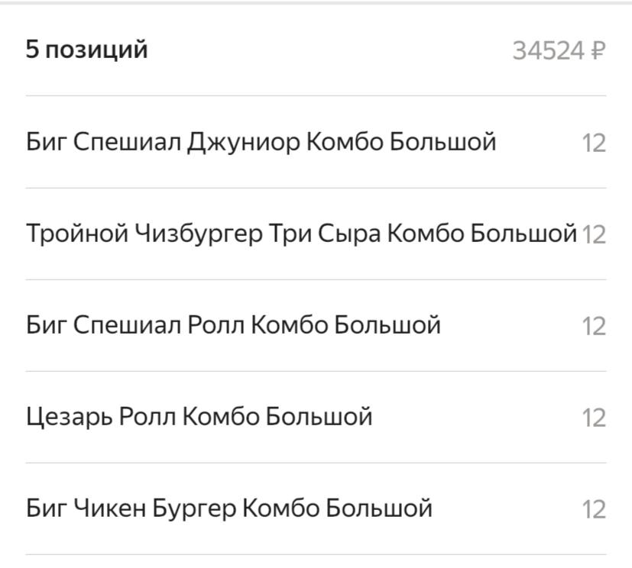The height and width of the screenshot is (568, 632).
Task: Click the word "Джуниор" in the first item
Action: [x=243, y=142]
